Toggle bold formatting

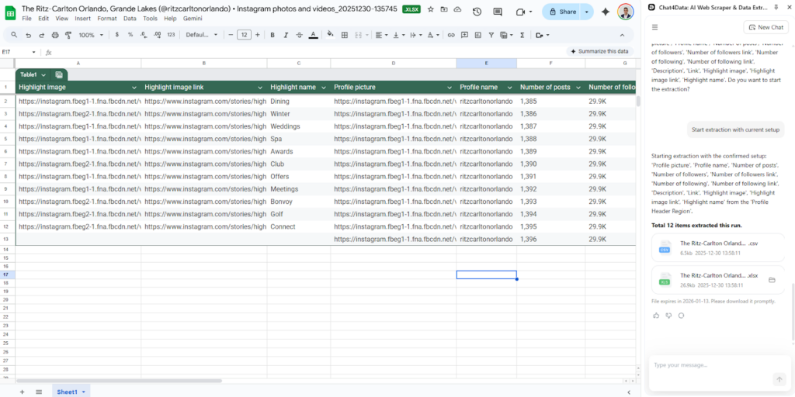(x=272, y=35)
